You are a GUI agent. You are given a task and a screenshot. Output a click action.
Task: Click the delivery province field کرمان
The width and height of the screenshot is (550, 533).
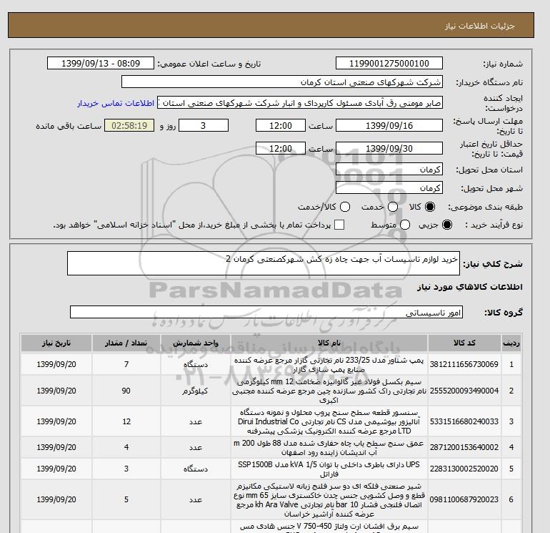click(x=389, y=170)
